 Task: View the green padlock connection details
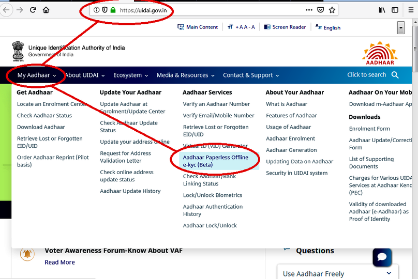click(x=113, y=10)
